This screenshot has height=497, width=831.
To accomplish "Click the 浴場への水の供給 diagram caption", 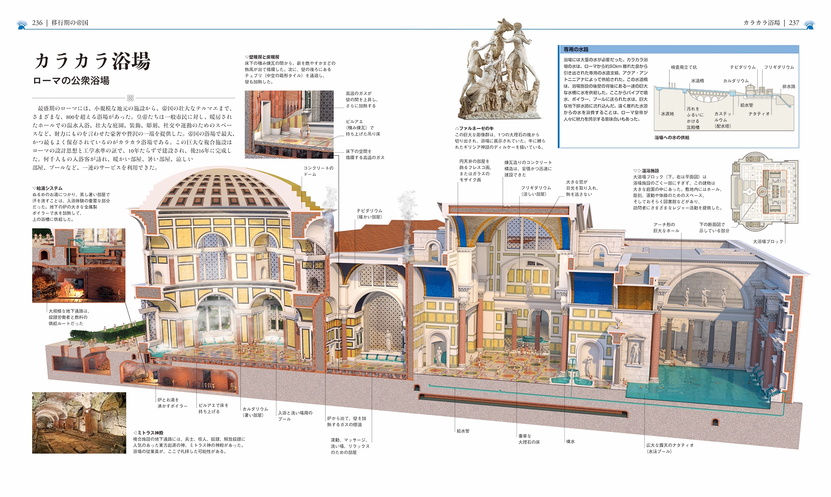I will [x=671, y=137].
